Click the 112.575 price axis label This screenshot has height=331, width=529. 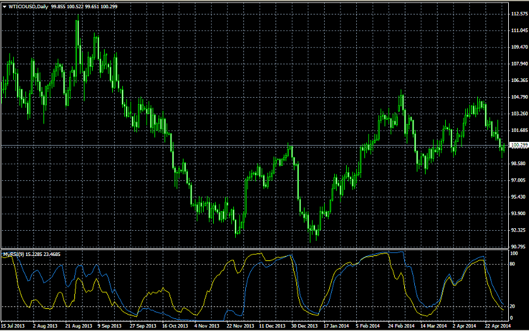tap(519, 14)
